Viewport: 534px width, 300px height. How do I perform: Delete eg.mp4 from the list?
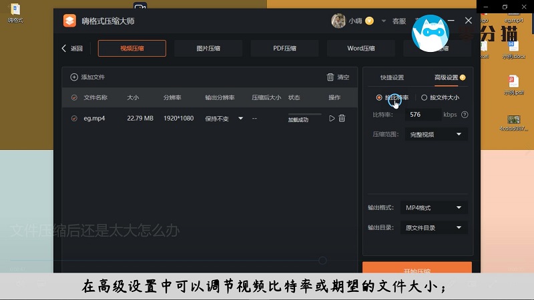pos(342,118)
